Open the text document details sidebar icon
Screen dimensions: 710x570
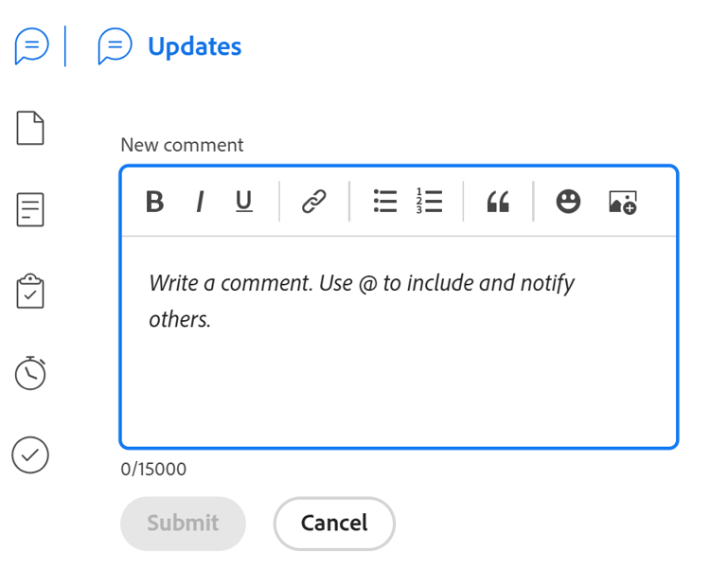tap(30, 209)
